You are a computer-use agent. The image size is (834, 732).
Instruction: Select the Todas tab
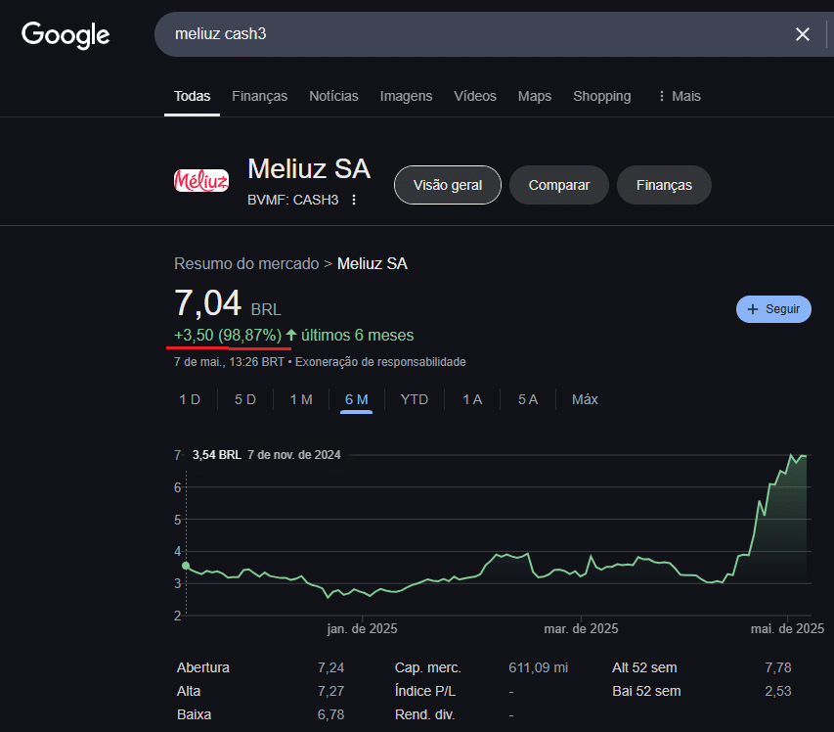click(x=192, y=96)
